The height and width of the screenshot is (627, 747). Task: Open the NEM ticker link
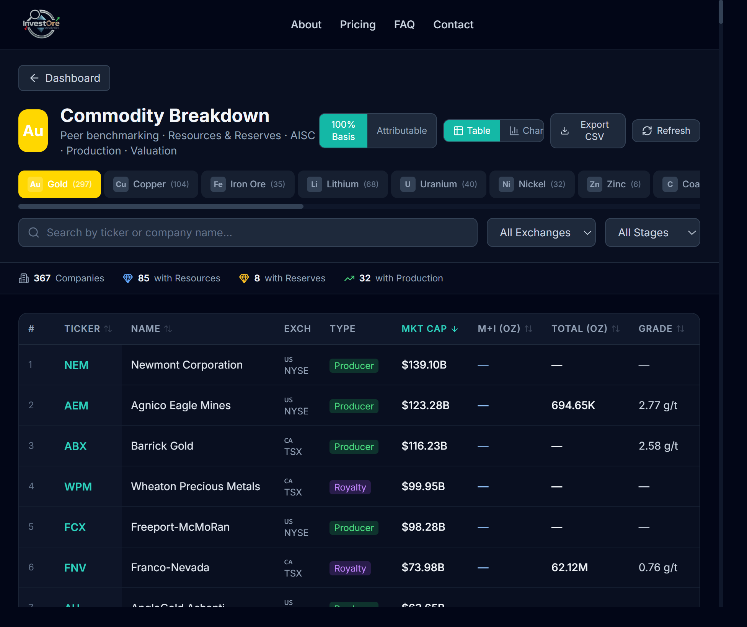(76, 365)
